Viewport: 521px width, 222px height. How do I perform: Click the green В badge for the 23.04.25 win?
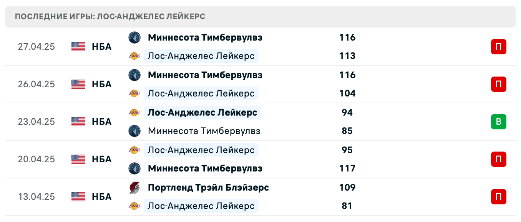[x=499, y=122]
